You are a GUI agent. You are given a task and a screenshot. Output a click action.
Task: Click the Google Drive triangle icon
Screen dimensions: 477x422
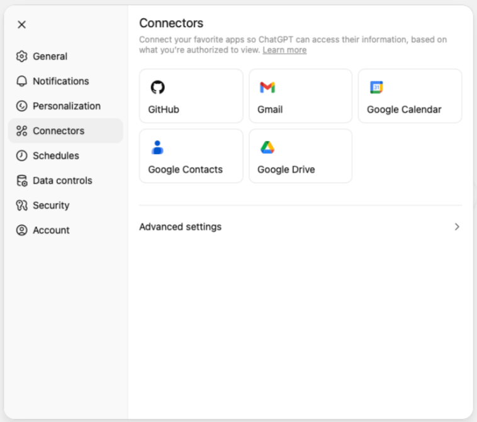[x=267, y=148]
